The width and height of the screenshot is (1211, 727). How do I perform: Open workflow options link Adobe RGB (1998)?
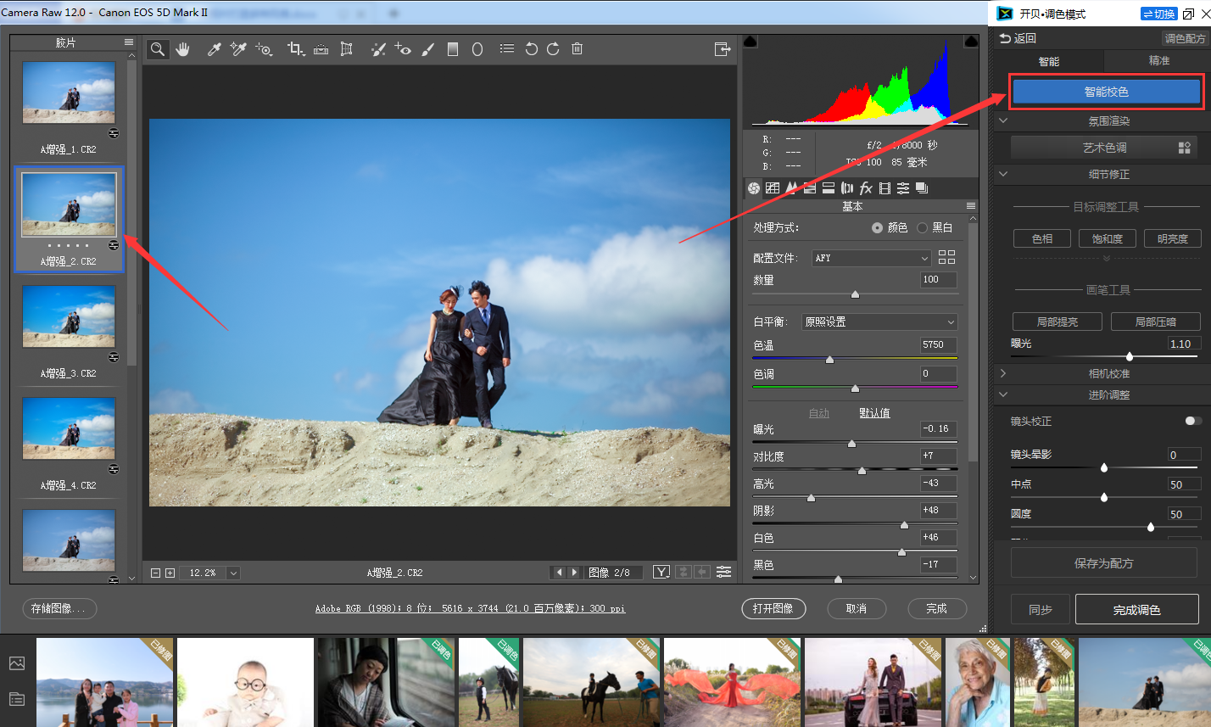pos(470,609)
